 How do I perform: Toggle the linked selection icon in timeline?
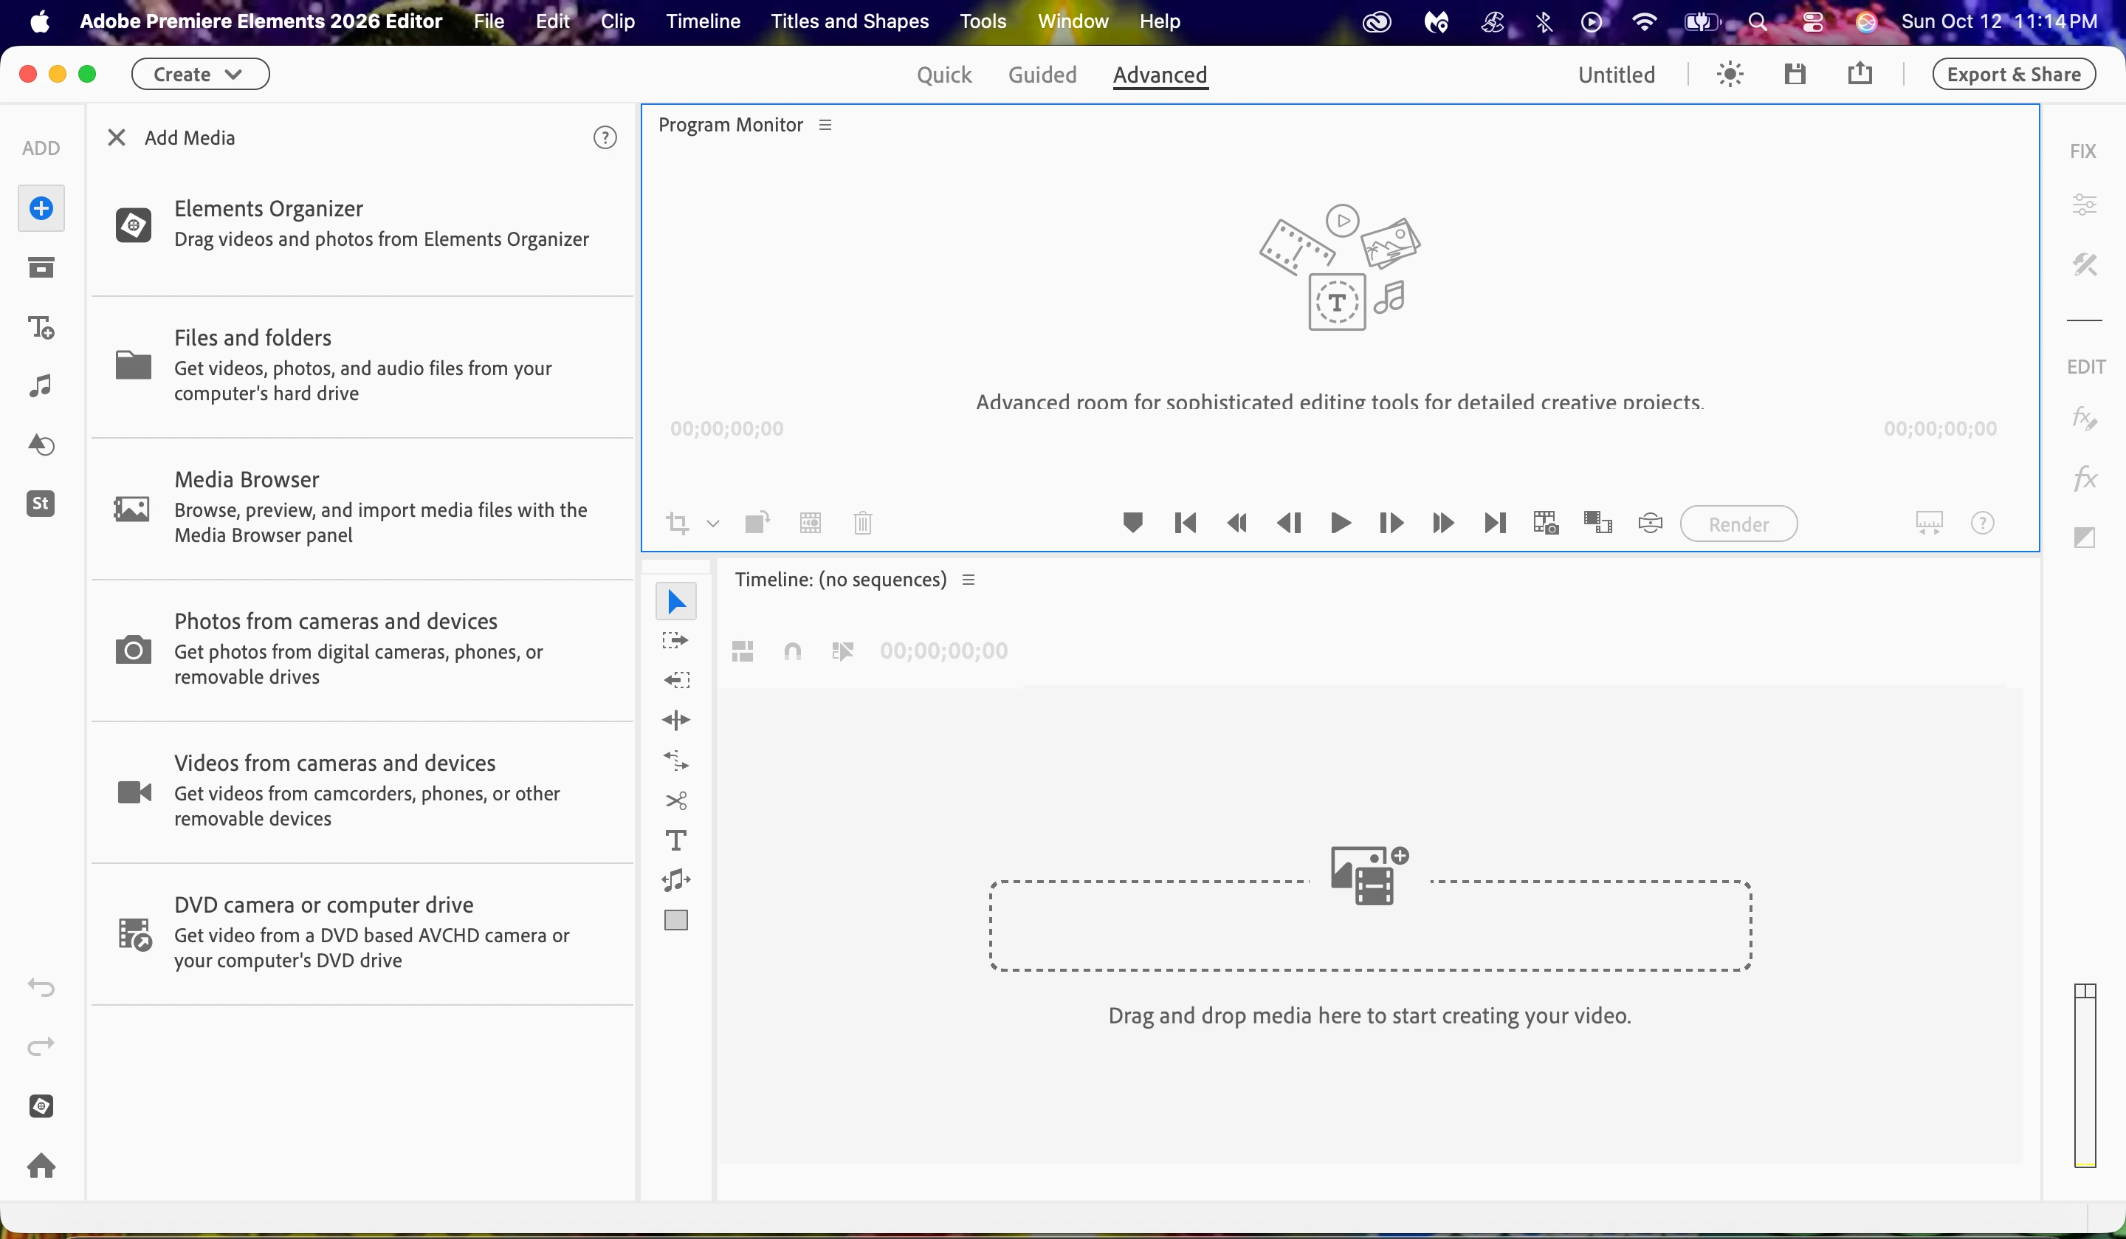point(842,651)
